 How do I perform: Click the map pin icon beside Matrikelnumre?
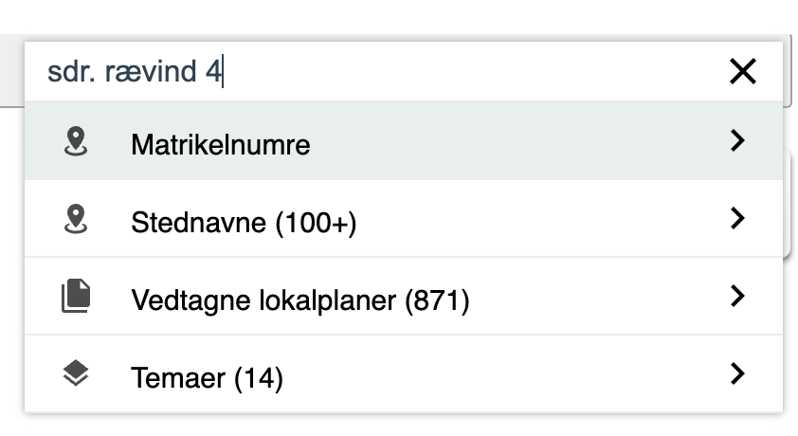click(75, 141)
